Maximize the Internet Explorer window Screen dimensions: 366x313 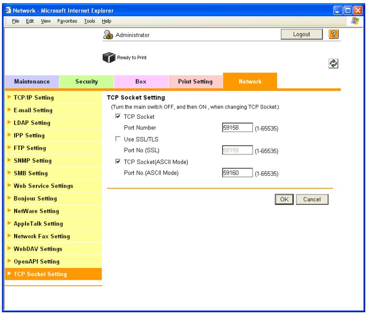tap(348, 11)
